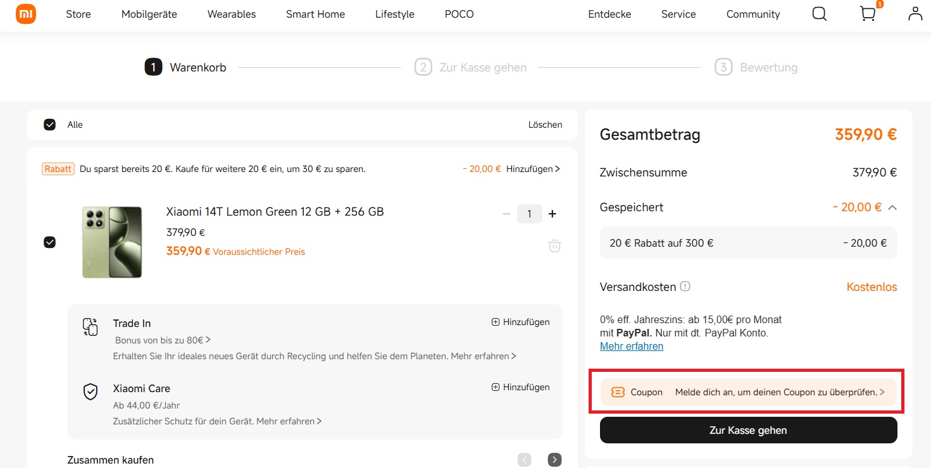This screenshot has width=931, height=468.
Task: Open the Smart Home menu
Action: tap(316, 14)
